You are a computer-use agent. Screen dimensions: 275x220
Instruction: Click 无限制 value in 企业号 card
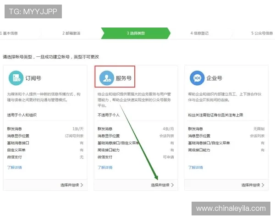pos(259,129)
